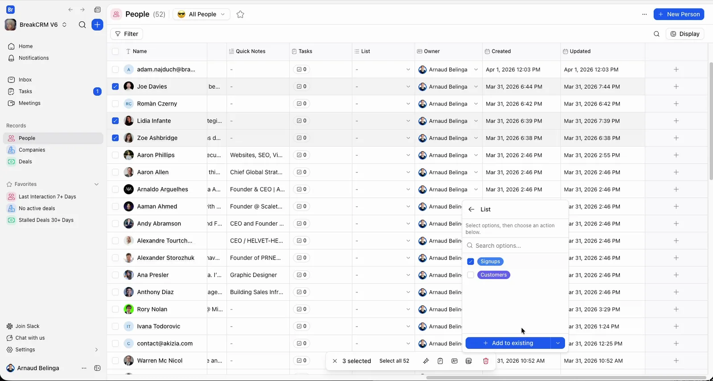Open Owner dropdown for Román Czerny row

pos(475,104)
